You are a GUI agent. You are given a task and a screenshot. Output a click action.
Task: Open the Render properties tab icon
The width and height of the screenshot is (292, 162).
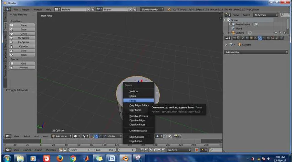pyautogui.click(x=234, y=38)
